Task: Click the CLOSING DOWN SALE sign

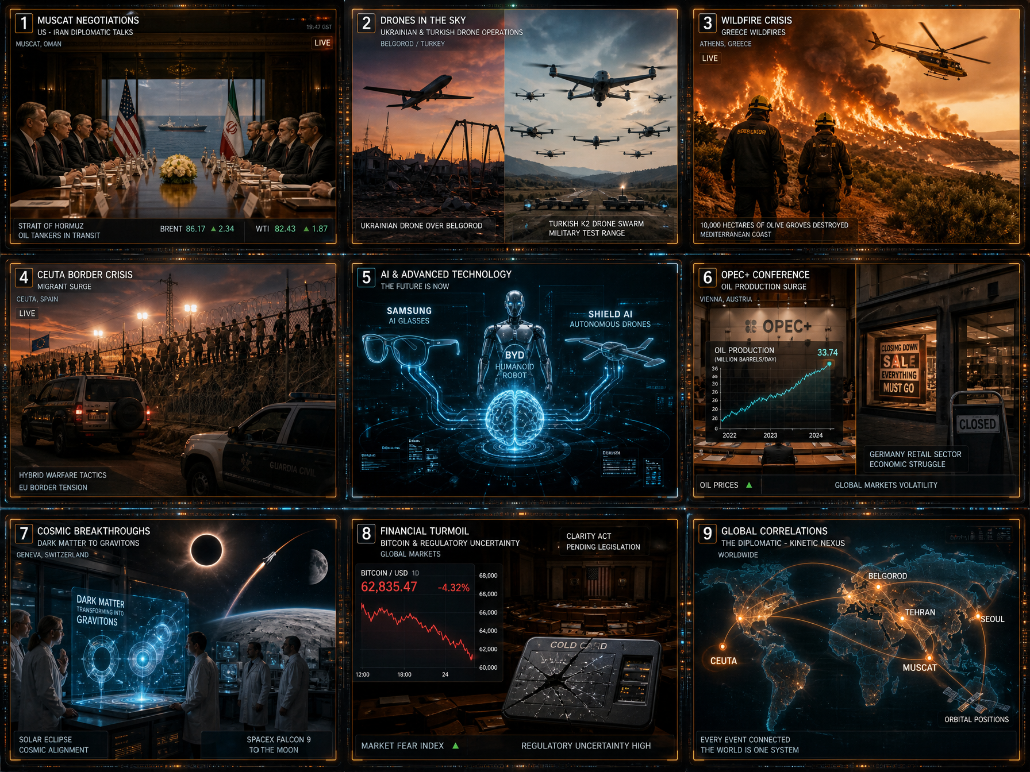Action: [x=900, y=368]
